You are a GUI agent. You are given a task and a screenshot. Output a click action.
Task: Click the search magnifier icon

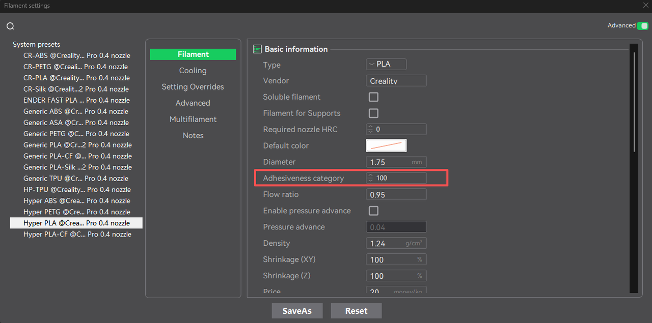[10, 26]
